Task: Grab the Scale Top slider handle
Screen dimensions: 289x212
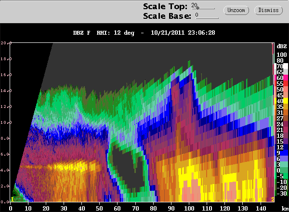Action: [x=197, y=8]
